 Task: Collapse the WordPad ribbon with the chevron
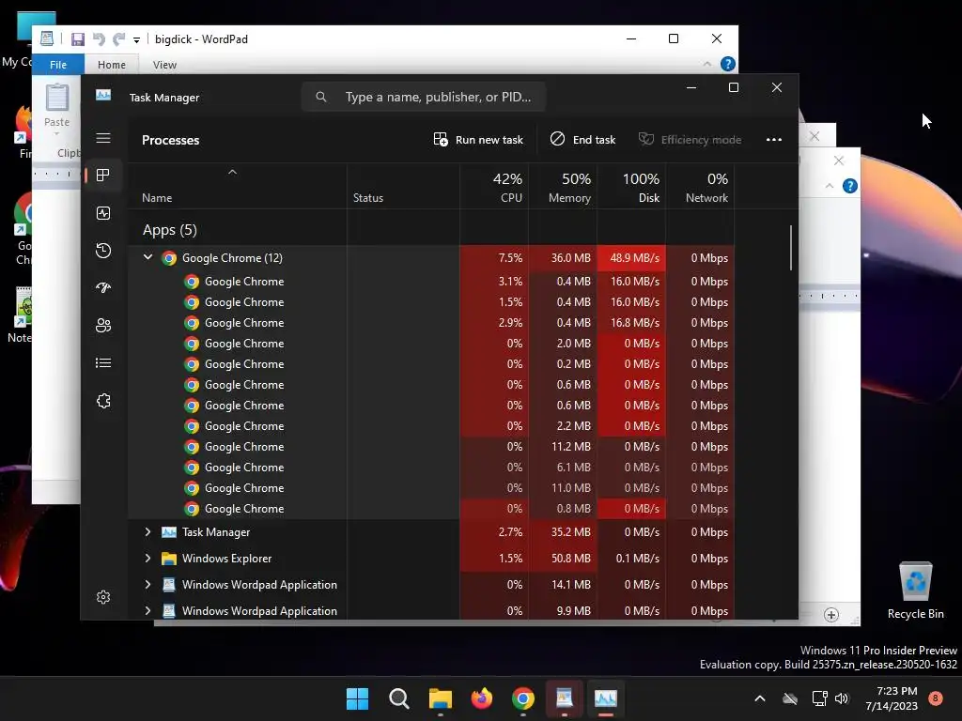(x=706, y=64)
